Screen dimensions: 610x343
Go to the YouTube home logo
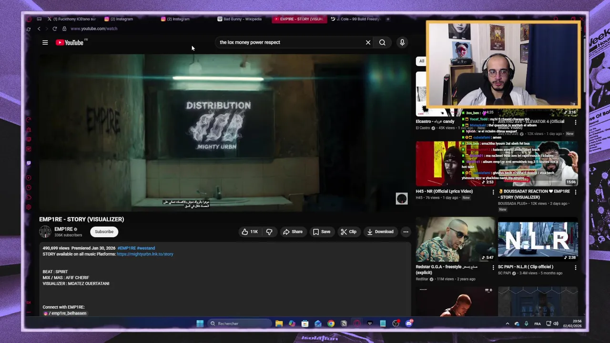[x=70, y=42]
